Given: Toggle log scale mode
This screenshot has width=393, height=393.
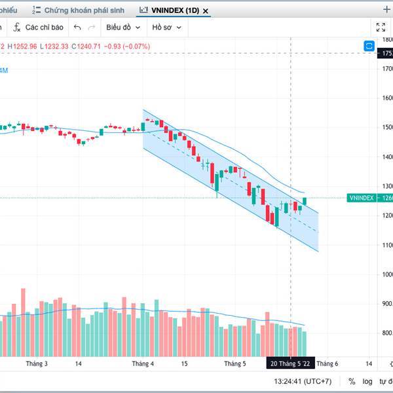Looking at the screenshot, I should click(x=367, y=381).
